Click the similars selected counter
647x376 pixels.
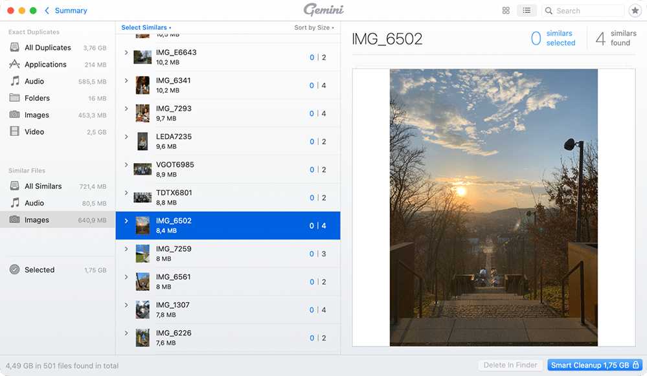pos(553,38)
